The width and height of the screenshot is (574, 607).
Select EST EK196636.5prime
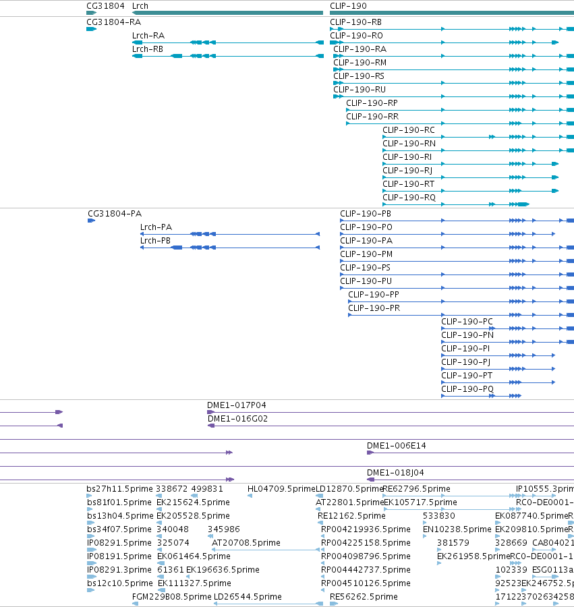click(x=223, y=570)
